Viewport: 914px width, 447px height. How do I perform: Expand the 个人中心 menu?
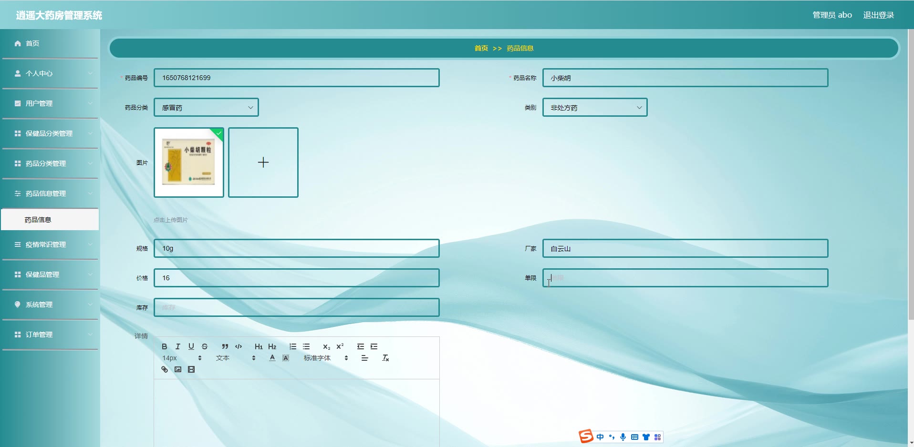pos(50,73)
